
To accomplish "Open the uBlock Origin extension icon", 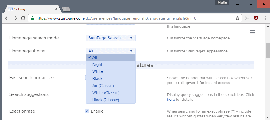I will (x=256, y=18).
